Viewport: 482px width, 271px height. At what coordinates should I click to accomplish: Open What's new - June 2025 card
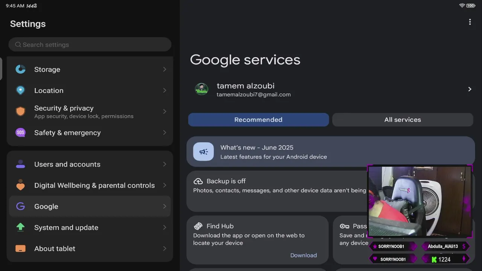tap(331, 152)
